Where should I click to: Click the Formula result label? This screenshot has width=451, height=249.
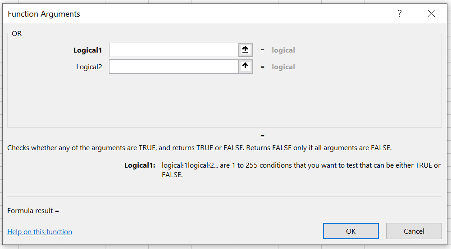33,210
